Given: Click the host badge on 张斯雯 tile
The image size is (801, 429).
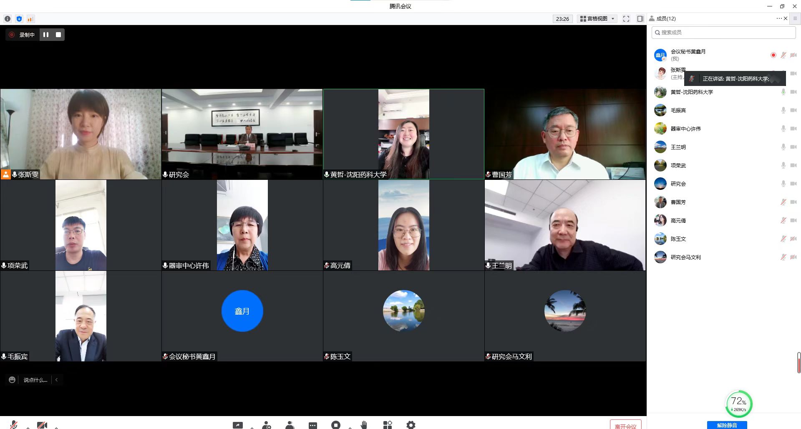Looking at the screenshot, I should tap(5, 174).
